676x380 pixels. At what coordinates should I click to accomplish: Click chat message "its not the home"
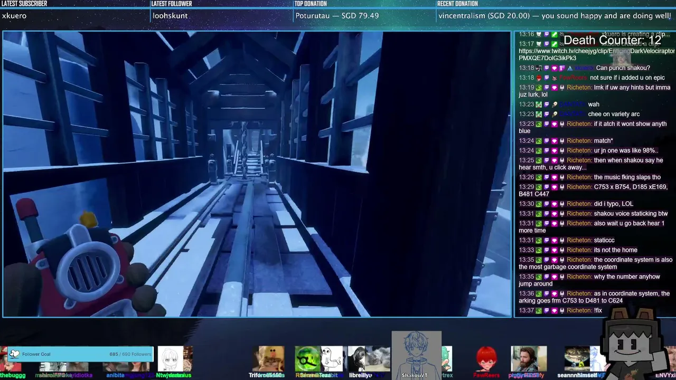(x=615, y=250)
